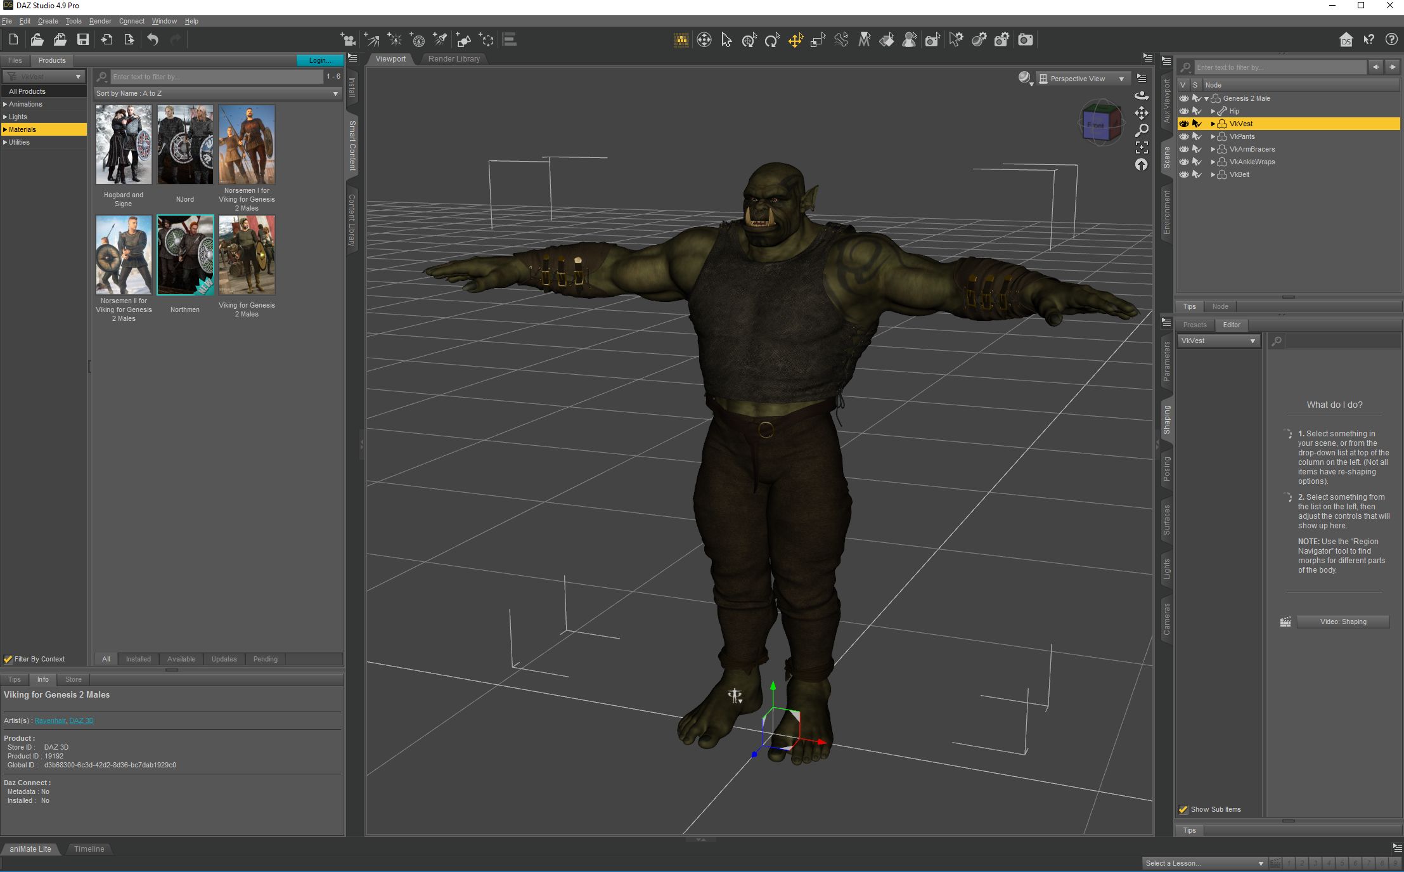Viewport: 1404px width, 872px height.
Task: Click the viewport Orbit control icon
Action: tap(1142, 96)
